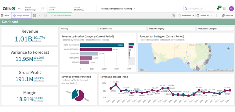Open notifications bell with 77 badge

[218, 9]
